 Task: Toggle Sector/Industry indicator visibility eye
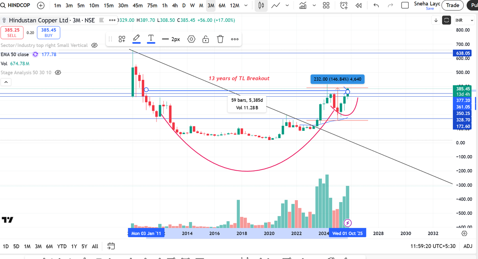coord(94,45)
